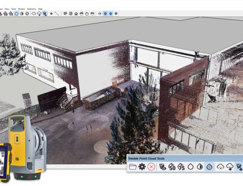Toggle empty droplet icon in Point Cloud Tools panel
Screen dimensions: 243x186
click(191, 167)
